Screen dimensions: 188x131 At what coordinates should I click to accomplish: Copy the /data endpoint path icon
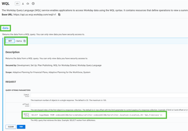click(24, 41)
